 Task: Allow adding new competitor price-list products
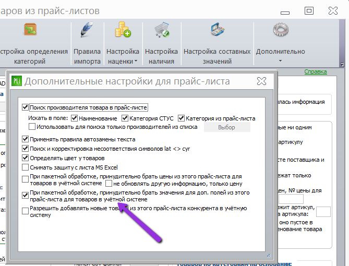25,211
